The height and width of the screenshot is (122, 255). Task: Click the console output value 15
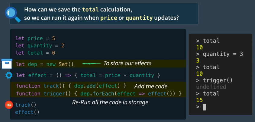pyautogui.click(x=199, y=100)
